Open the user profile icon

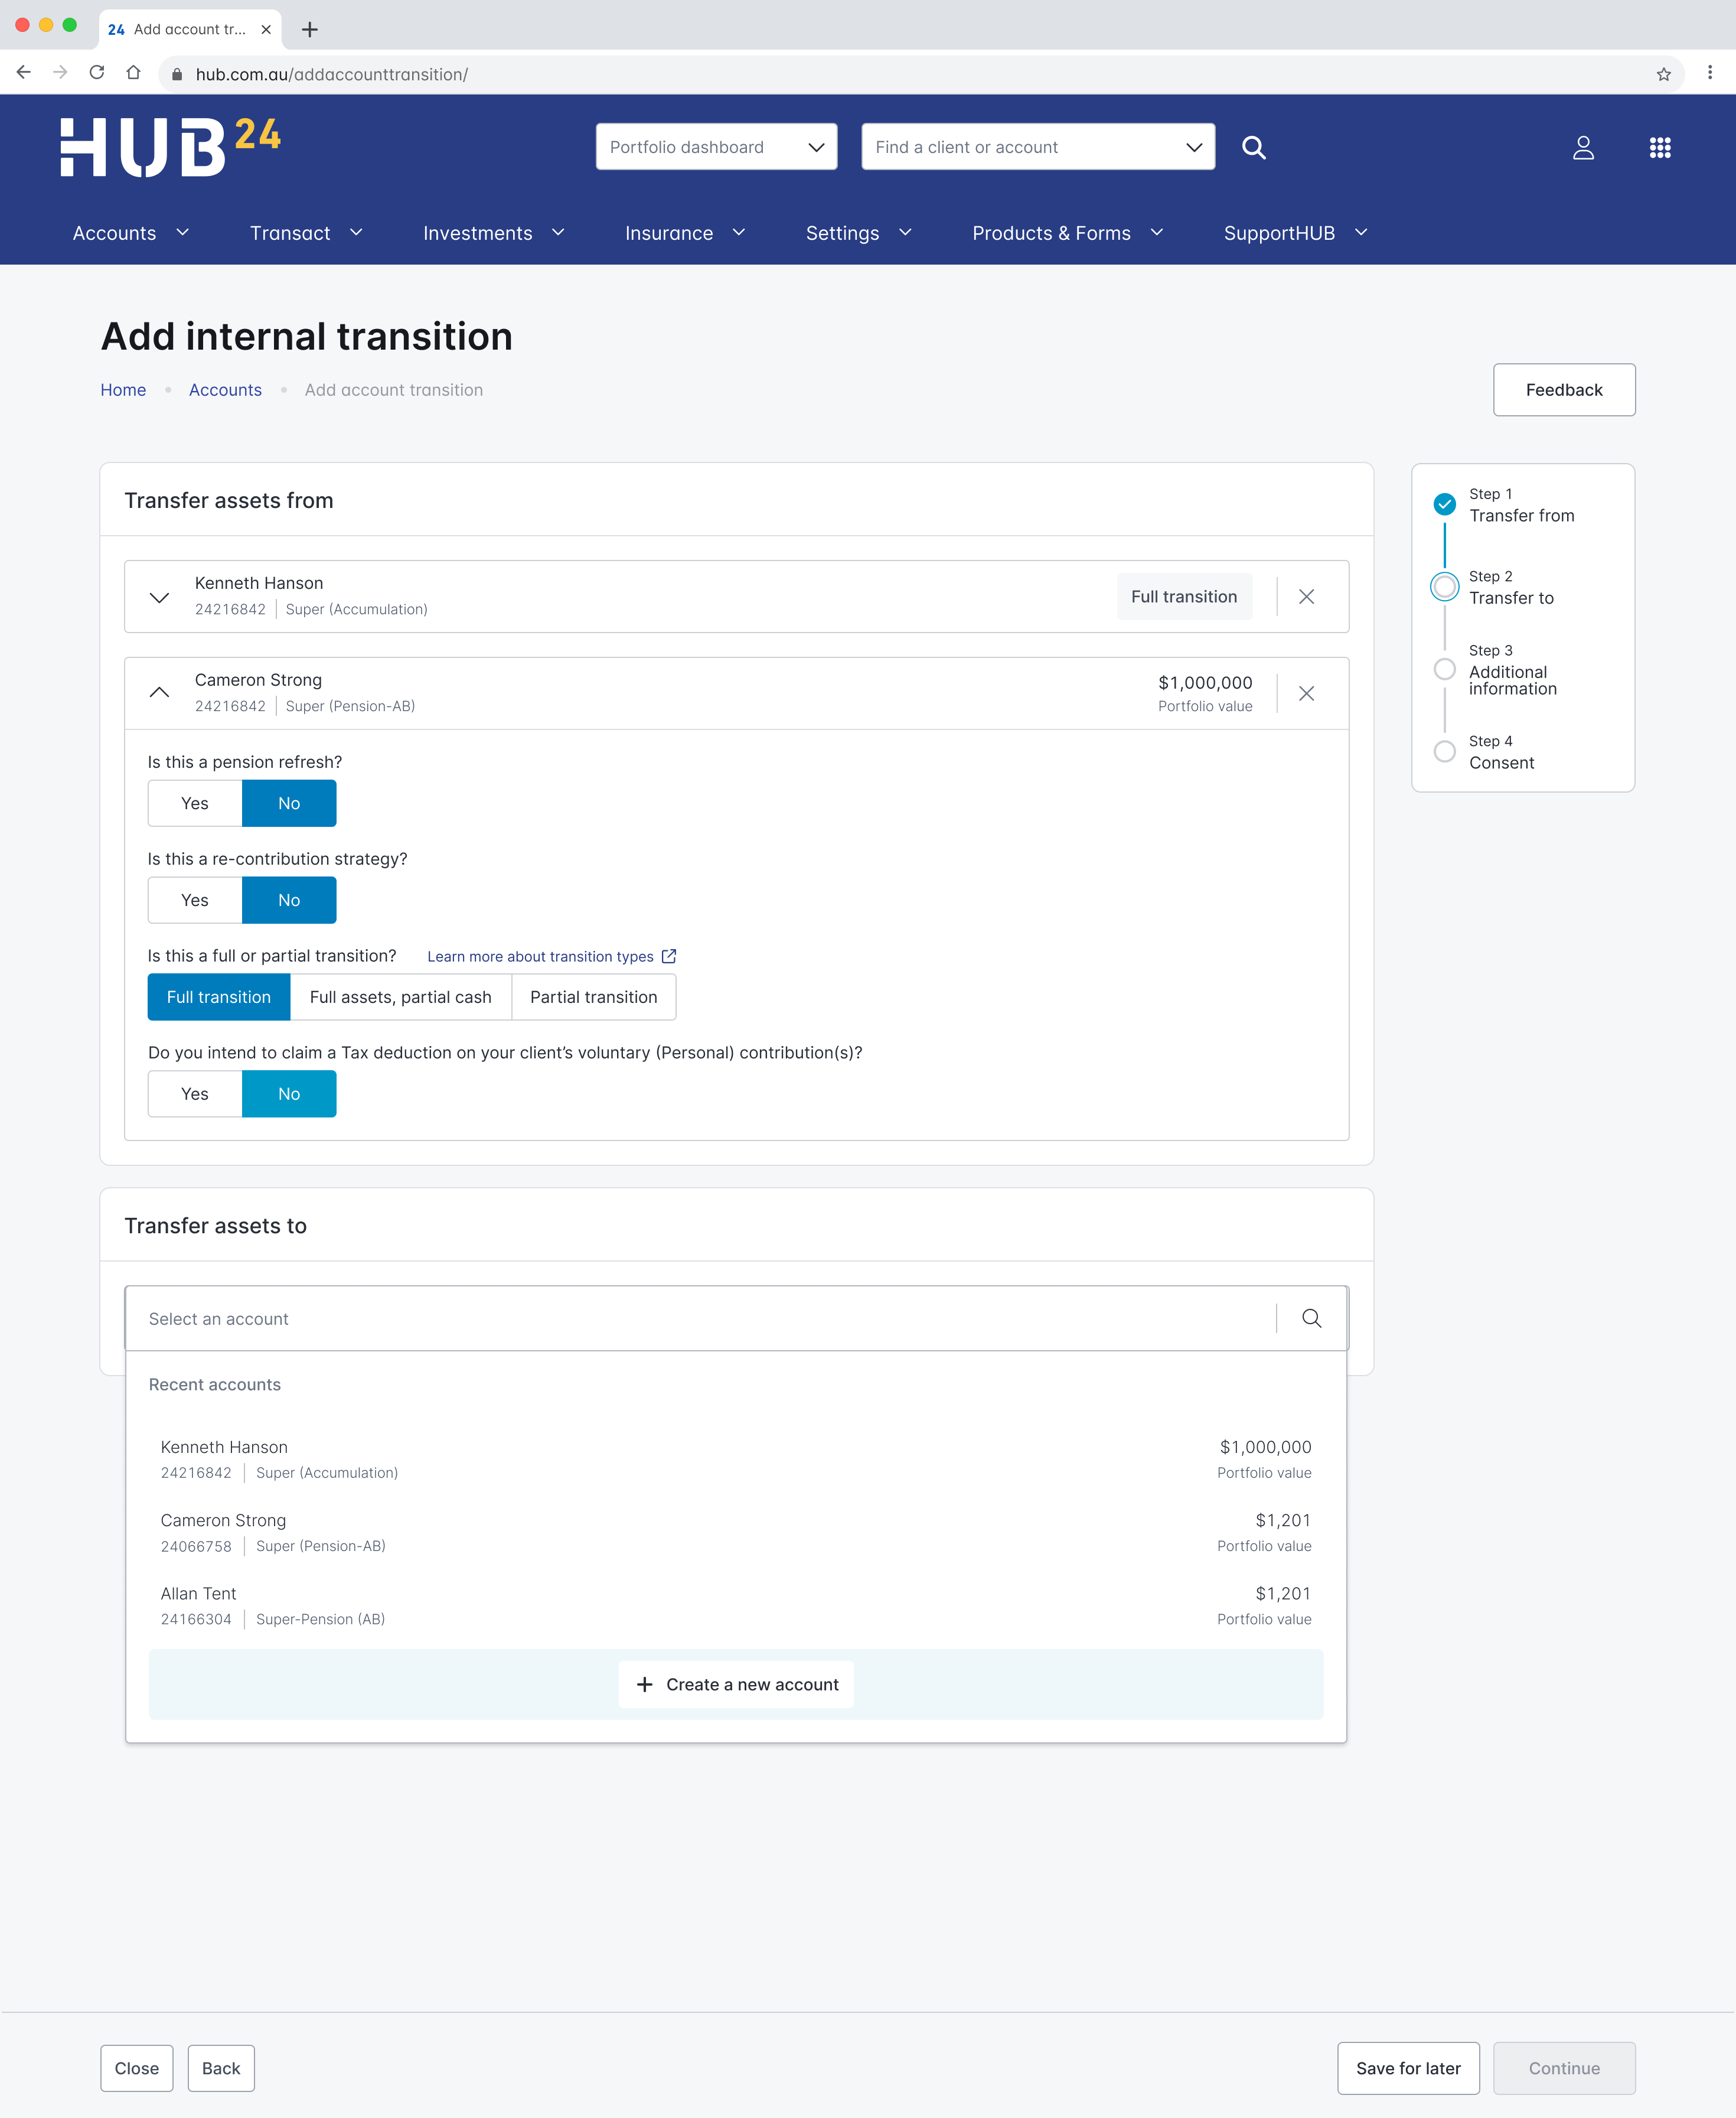point(1583,148)
